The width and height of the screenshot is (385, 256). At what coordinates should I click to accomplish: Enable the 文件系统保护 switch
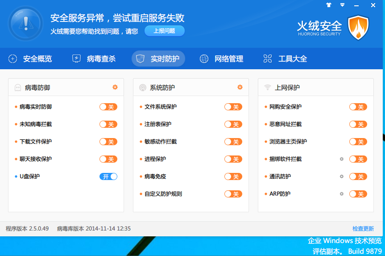coord(233,107)
